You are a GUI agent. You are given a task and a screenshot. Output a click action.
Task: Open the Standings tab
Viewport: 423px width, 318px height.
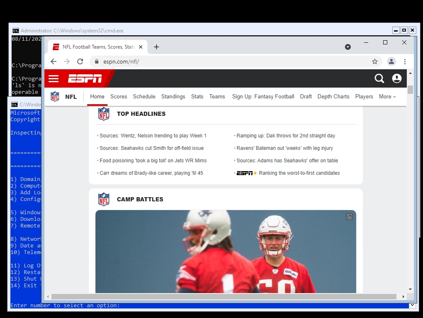pos(173,97)
